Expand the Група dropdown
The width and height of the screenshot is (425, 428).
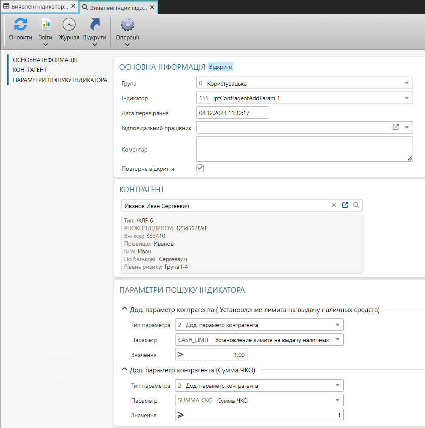406,83
